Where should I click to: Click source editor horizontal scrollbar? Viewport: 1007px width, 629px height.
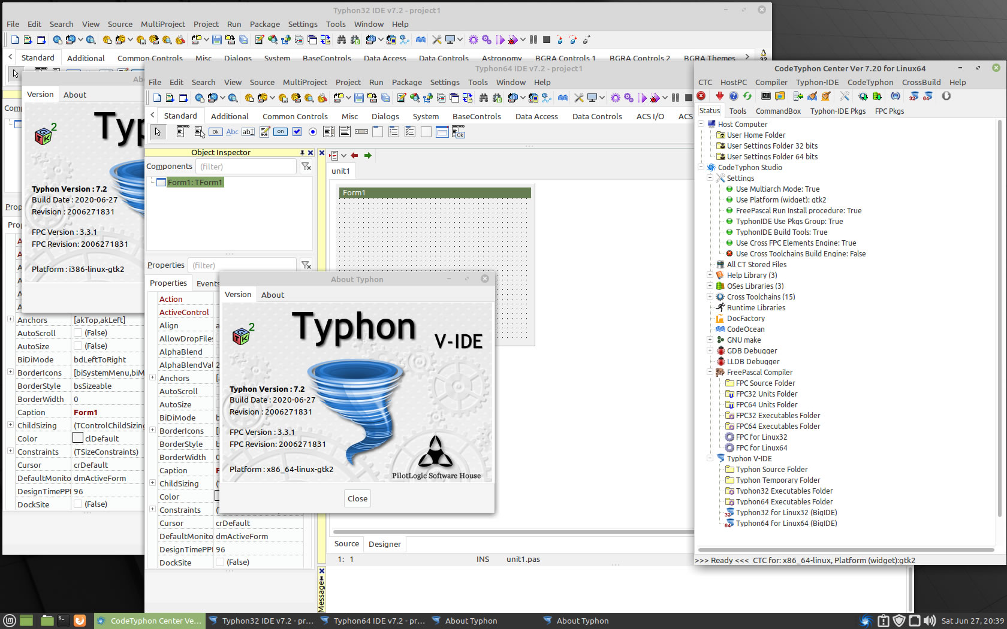[x=513, y=531]
